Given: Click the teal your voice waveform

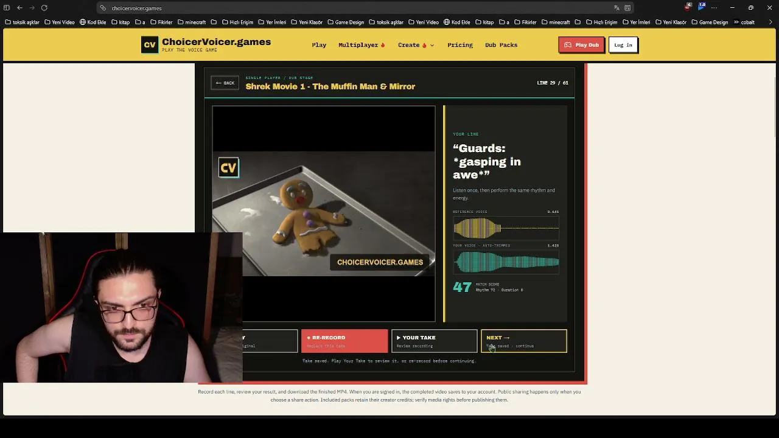Looking at the screenshot, I should [x=506, y=262].
